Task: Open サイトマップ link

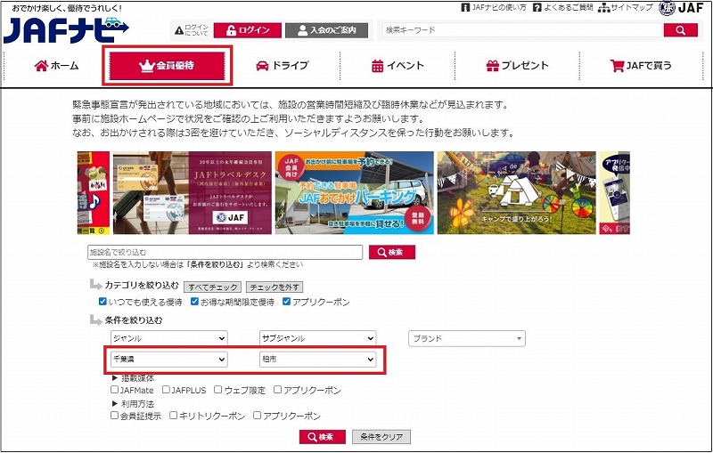Action: point(625,7)
